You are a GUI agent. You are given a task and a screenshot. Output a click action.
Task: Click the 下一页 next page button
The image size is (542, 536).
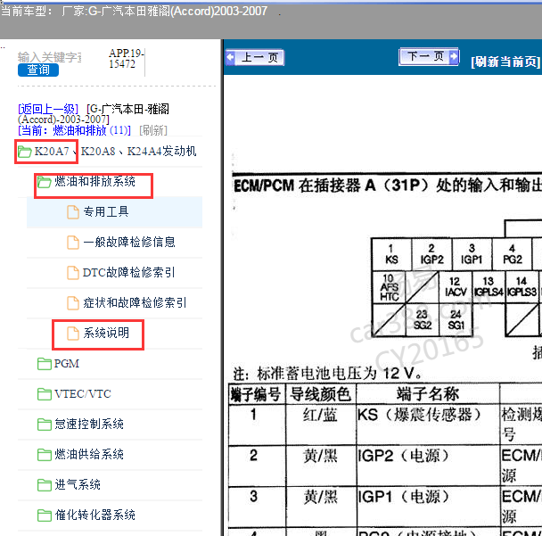click(x=429, y=56)
